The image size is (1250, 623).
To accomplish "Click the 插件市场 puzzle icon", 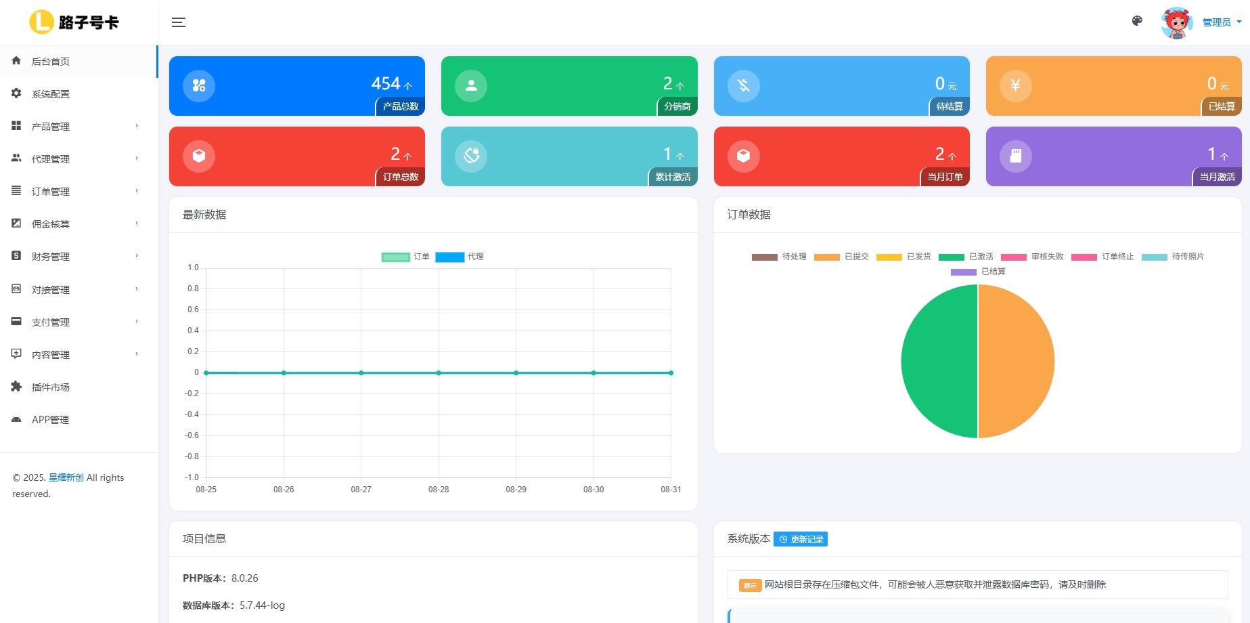I will 16,387.
